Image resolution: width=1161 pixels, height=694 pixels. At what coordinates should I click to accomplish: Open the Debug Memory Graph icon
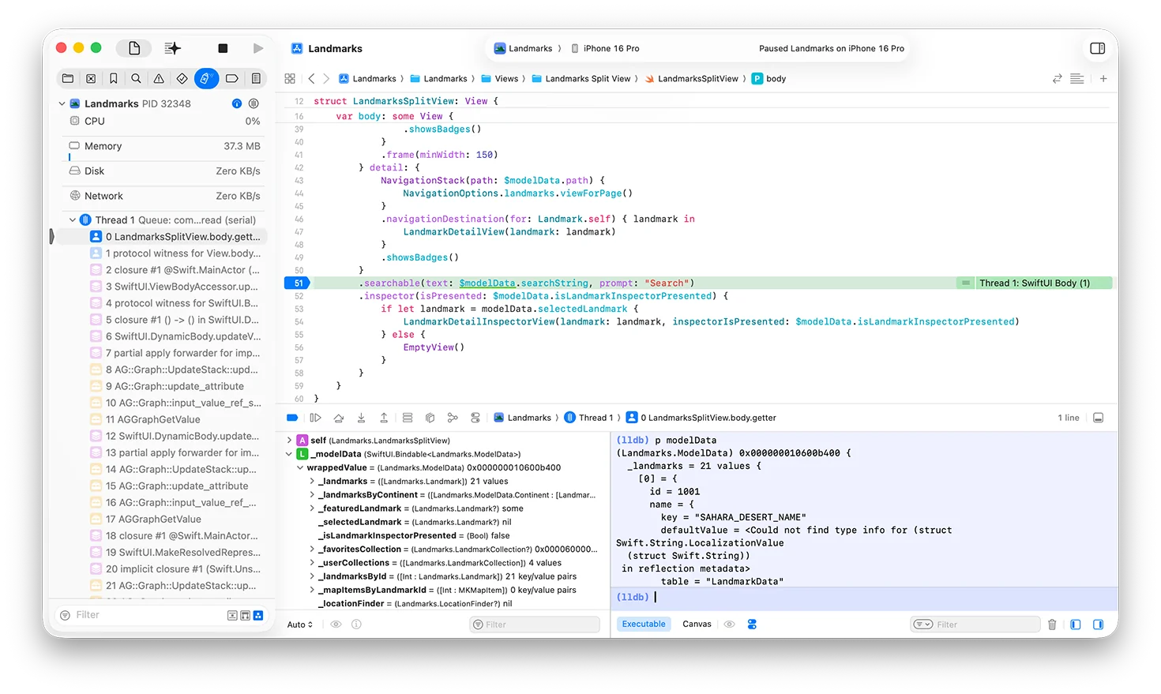coord(453,418)
